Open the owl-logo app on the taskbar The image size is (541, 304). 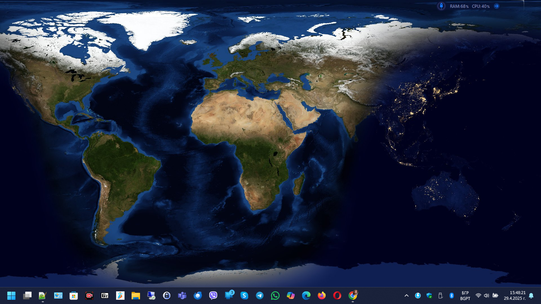pos(120,296)
